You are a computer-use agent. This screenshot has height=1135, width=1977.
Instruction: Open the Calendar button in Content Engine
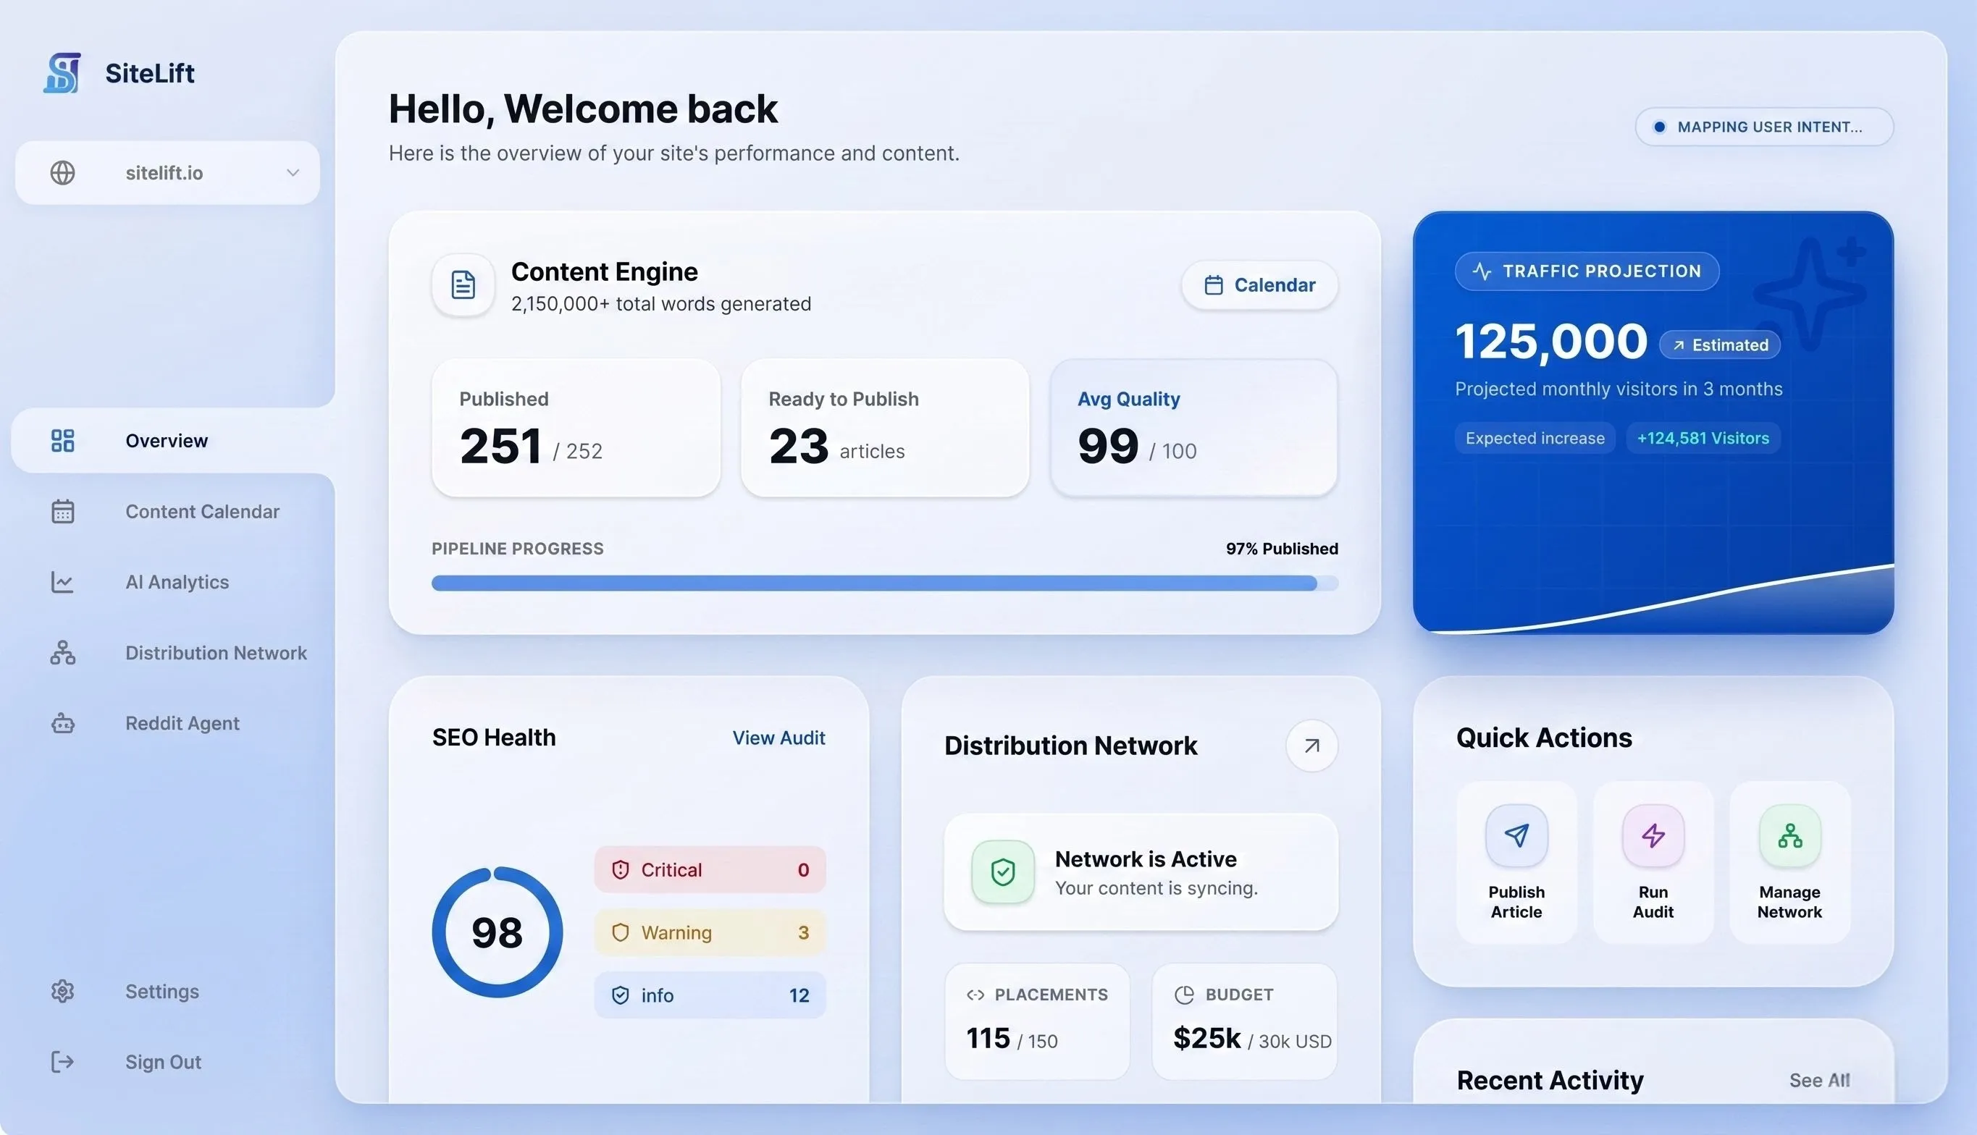click(x=1259, y=284)
